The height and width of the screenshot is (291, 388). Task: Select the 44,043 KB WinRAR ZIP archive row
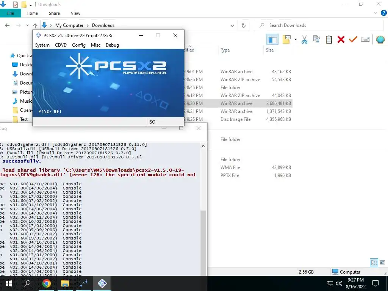[238, 95]
